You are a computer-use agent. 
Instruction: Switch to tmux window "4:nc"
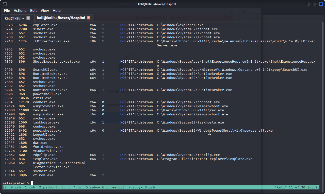click(78, 187)
